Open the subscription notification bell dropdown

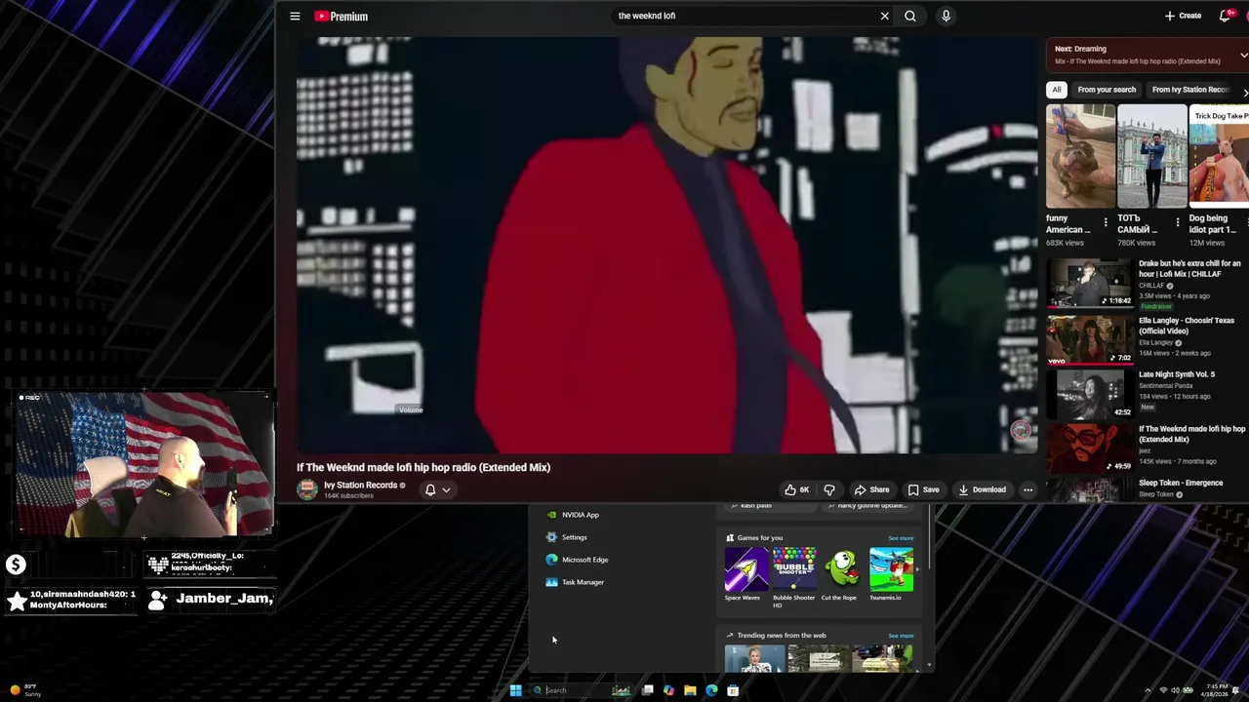click(x=437, y=489)
